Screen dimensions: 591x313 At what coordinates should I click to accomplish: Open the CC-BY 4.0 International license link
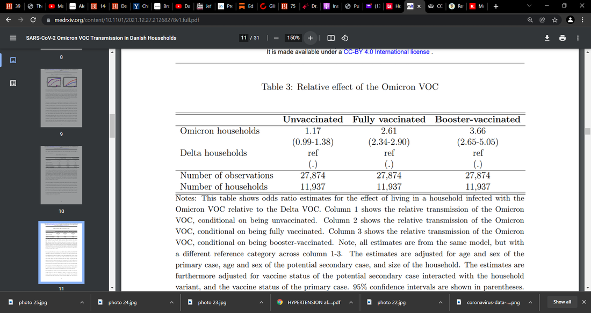pos(386,52)
